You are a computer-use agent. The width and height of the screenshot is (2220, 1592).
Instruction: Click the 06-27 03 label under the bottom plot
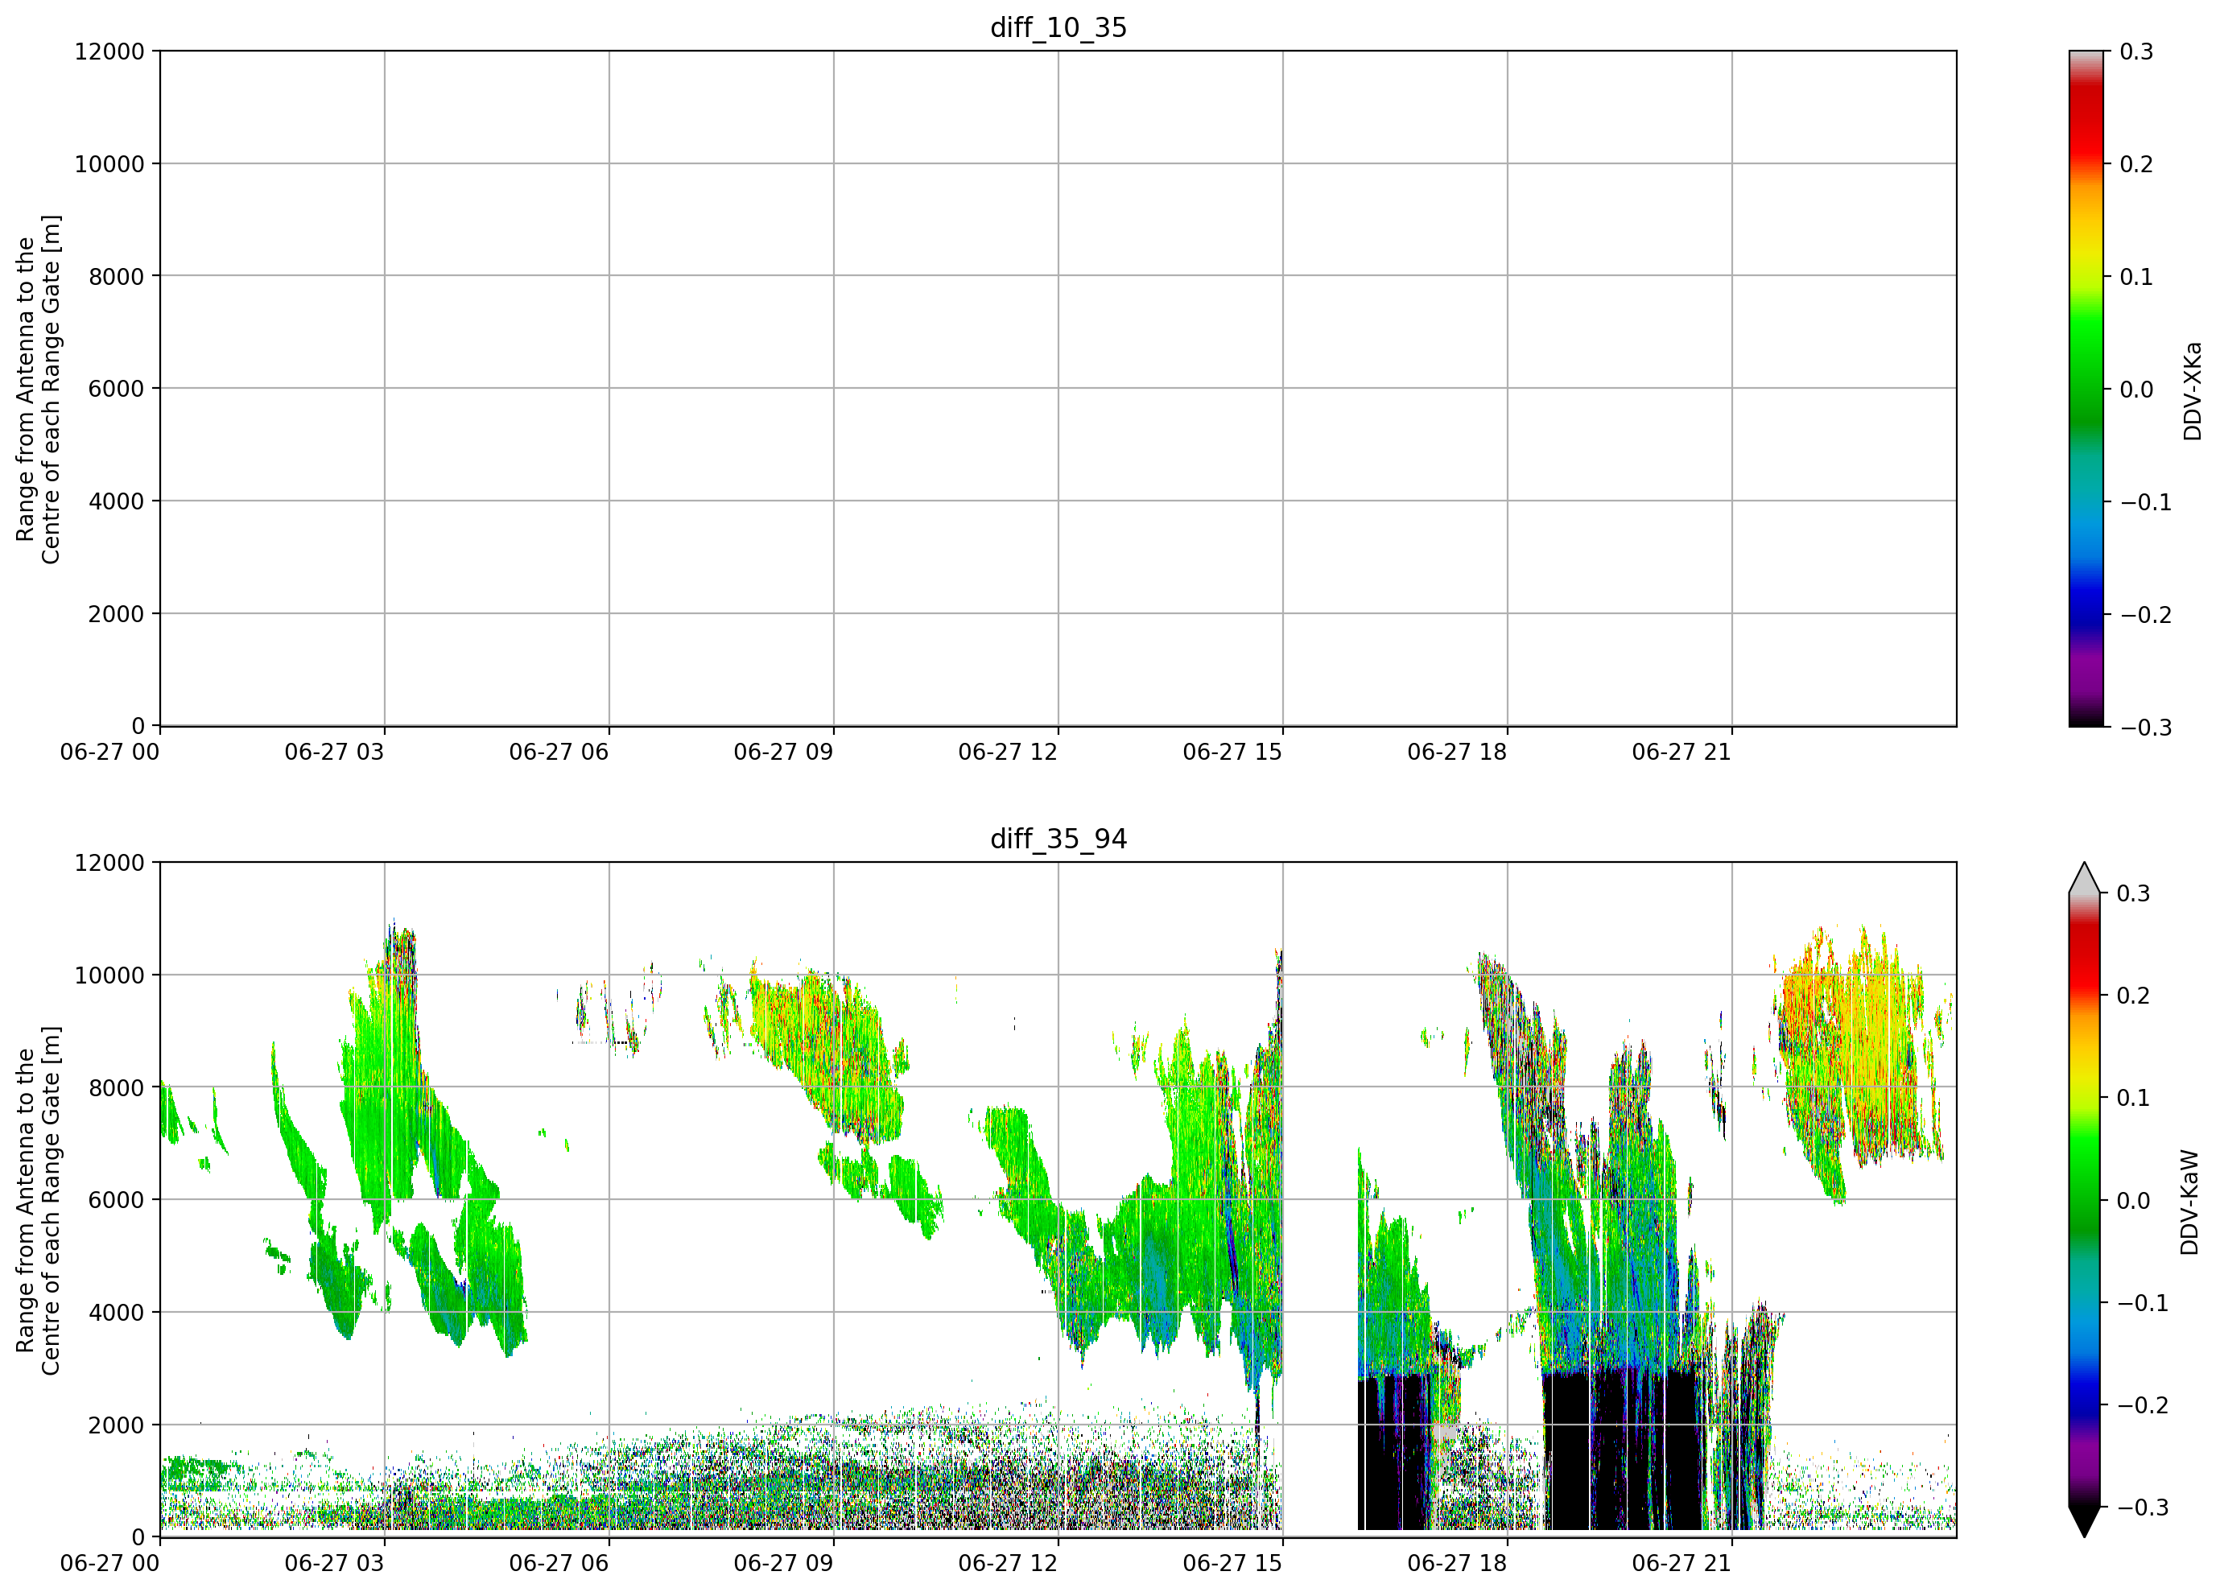[335, 1563]
